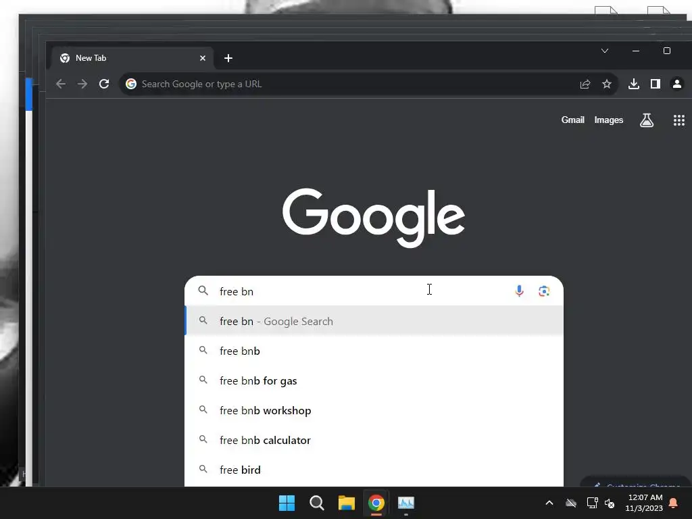The image size is (692, 519).
Task: Open the Windows Start menu
Action: point(287,503)
